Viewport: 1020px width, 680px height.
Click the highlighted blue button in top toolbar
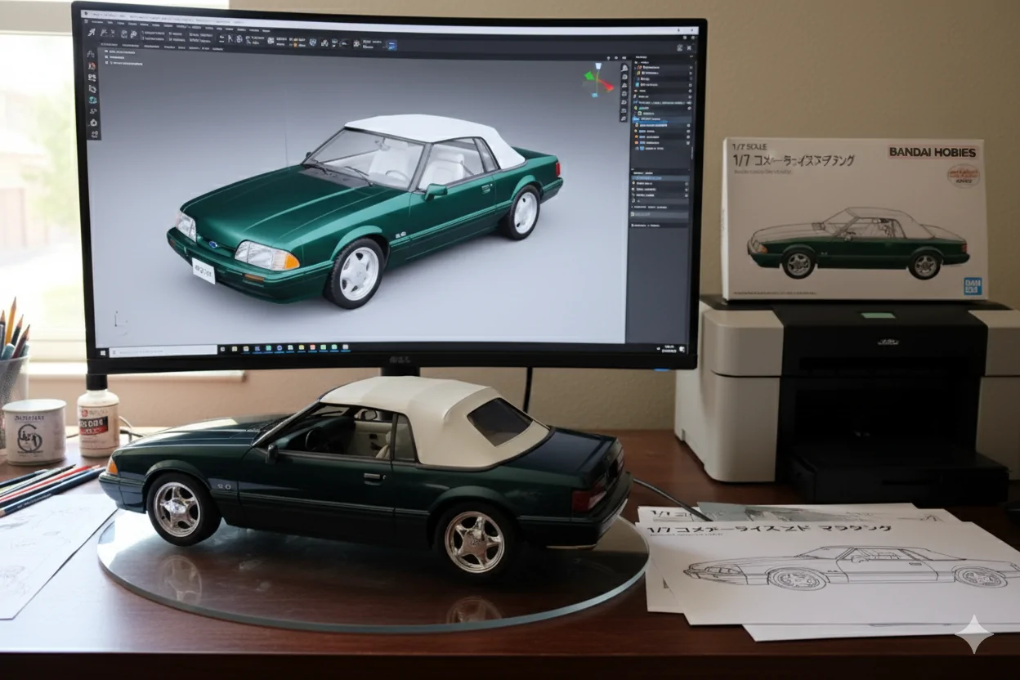[391, 46]
